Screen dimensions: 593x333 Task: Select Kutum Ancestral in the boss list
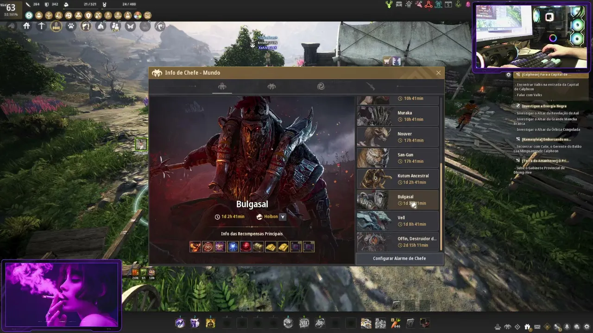[397, 179]
